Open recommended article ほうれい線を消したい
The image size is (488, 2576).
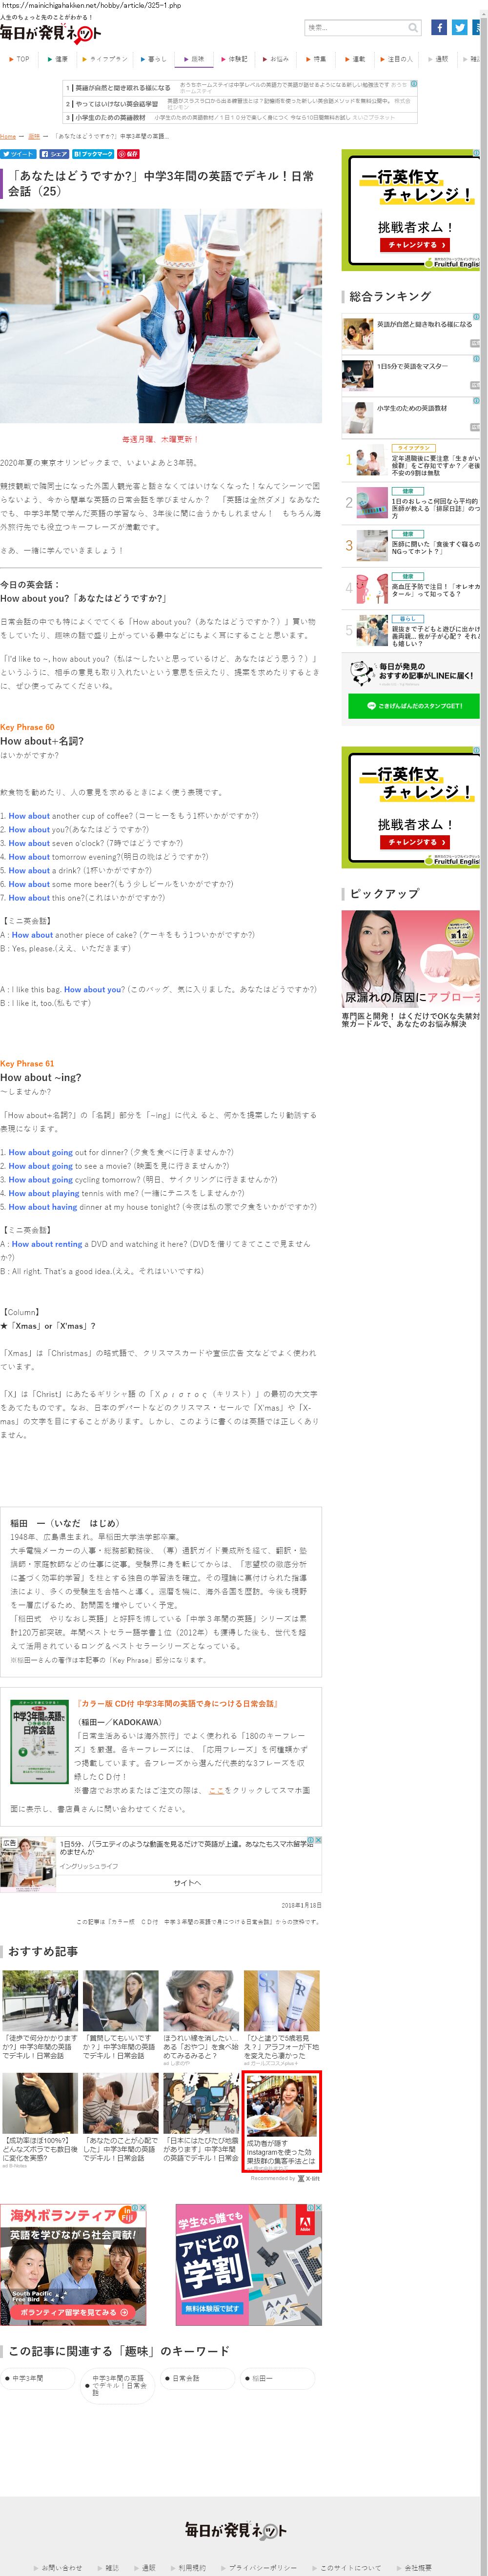tap(201, 2017)
